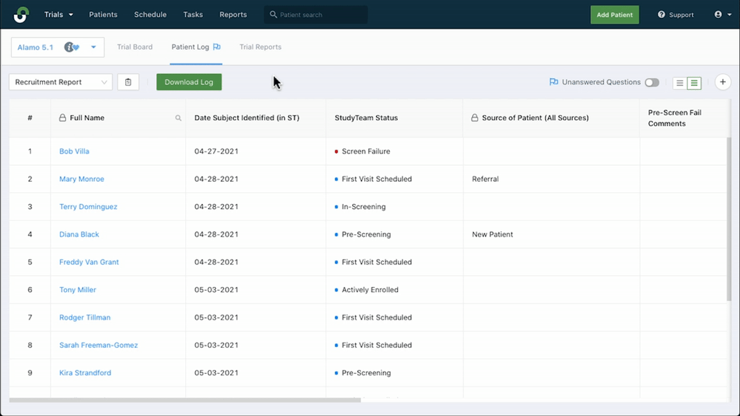The width and height of the screenshot is (740, 416).
Task: Click the blue flag icon before Unanswered Questions
Action: [x=554, y=82]
